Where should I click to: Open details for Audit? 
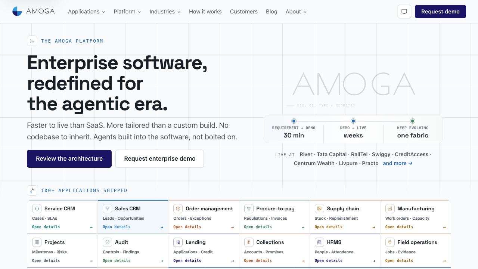click(x=117, y=260)
